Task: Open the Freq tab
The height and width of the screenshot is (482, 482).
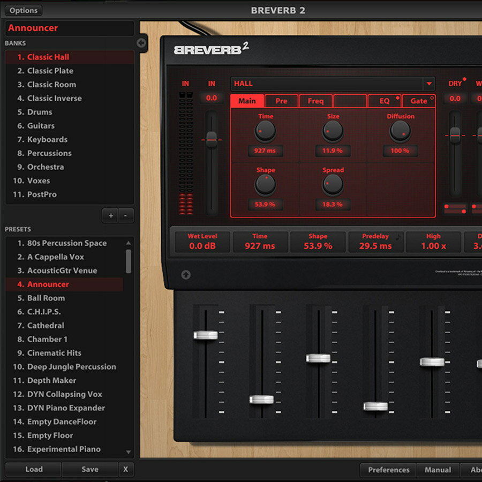Action: click(x=315, y=101)
